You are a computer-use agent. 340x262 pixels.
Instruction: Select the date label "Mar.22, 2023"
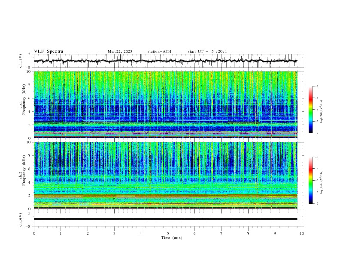pyautogui.click(x=120, y=51)
